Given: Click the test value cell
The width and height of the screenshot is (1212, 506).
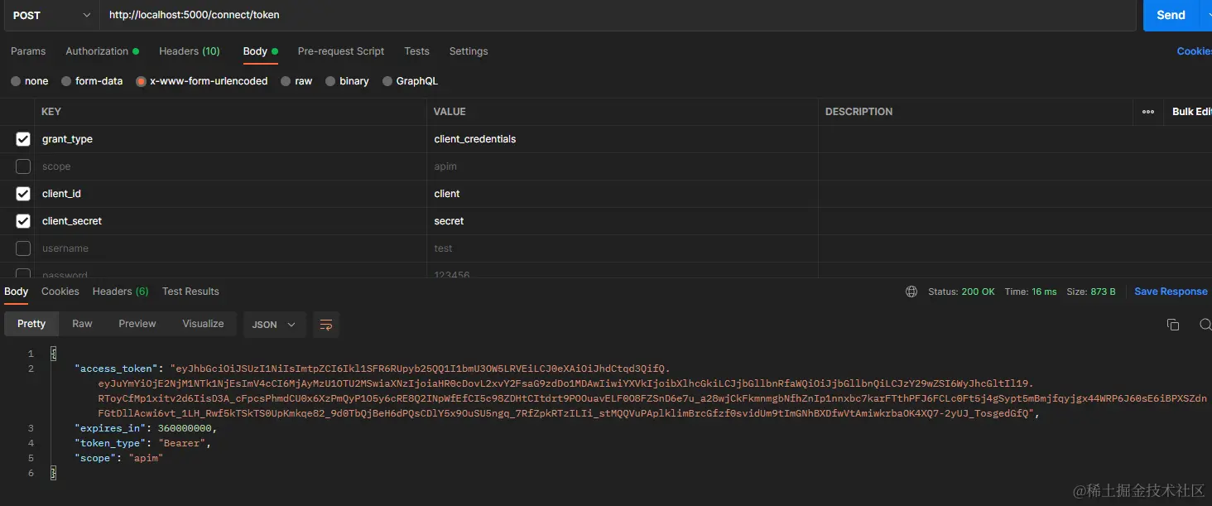Looking at the screenshot, I should pyautogui.click(x=623, y=248).
